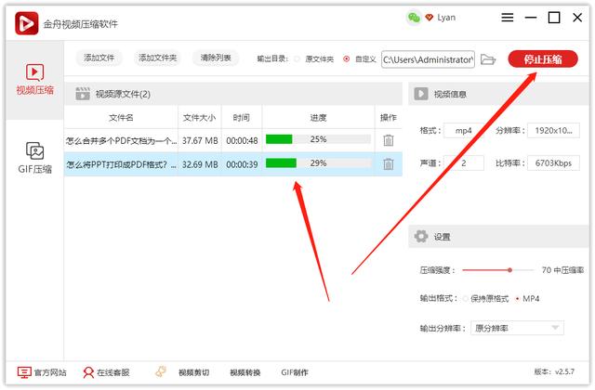
Task: Delete the second file with trash icon
Action: (x=388, y=164)
